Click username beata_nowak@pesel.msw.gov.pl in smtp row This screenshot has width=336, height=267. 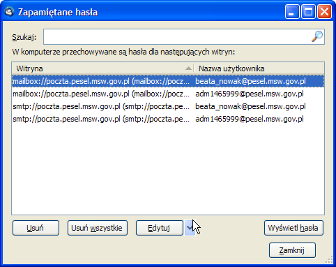(x=250, y=106)
